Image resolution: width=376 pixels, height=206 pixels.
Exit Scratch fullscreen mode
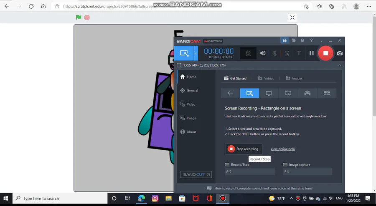click(x=292, y=17)
